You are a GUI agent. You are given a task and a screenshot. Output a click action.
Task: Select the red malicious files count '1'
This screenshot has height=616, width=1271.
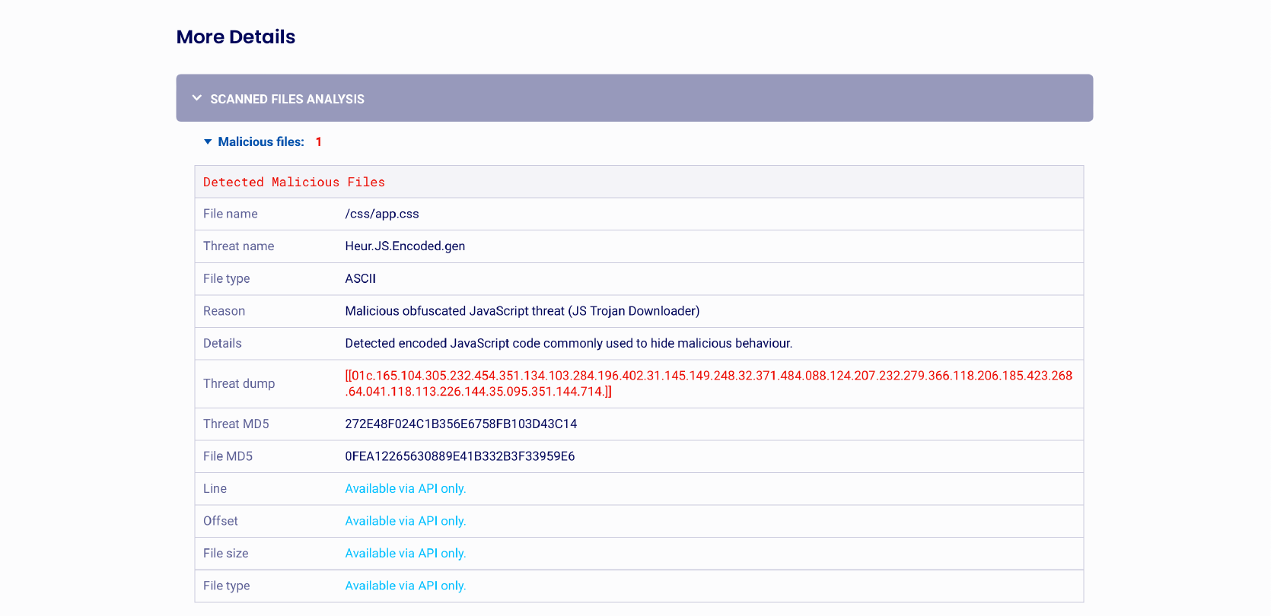pyautogui.click(x=319, y=142)
